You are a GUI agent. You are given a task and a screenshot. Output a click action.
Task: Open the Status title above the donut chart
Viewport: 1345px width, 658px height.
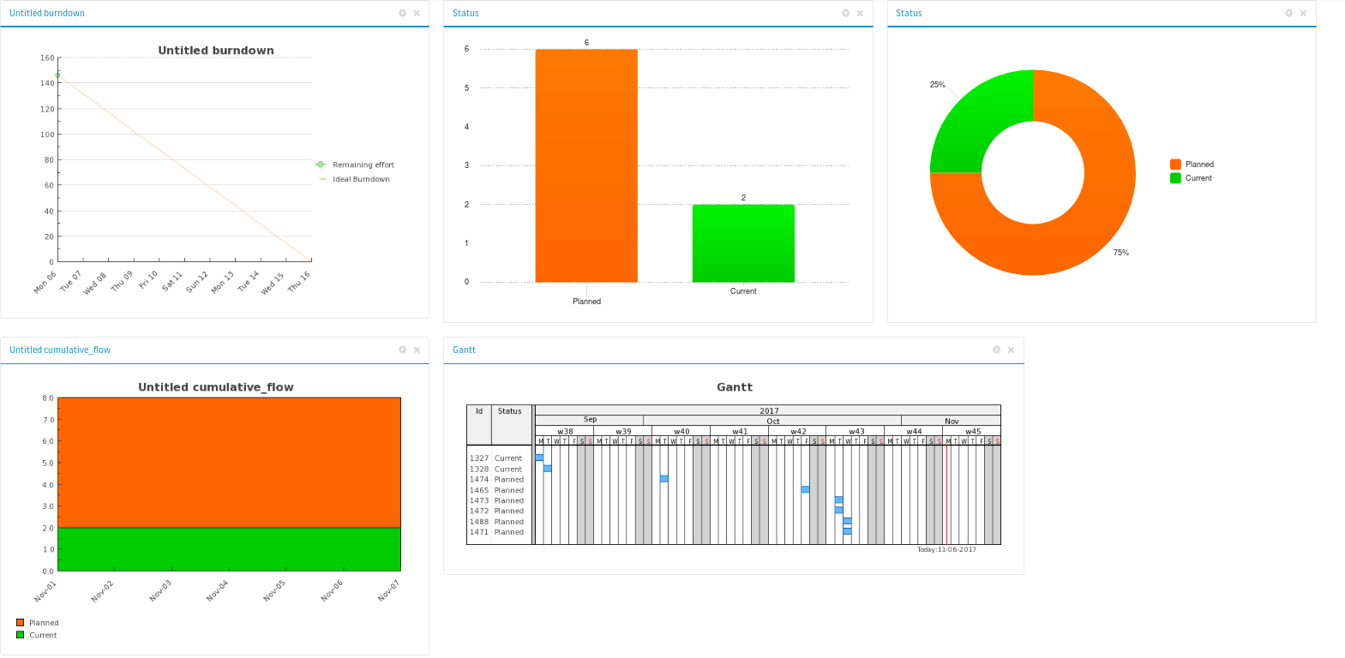[909, 13]
